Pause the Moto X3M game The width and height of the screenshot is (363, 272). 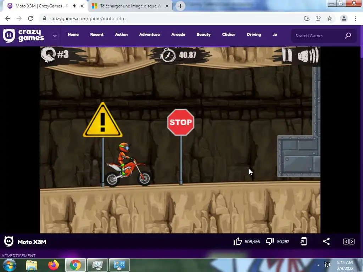tap(287, 55)
